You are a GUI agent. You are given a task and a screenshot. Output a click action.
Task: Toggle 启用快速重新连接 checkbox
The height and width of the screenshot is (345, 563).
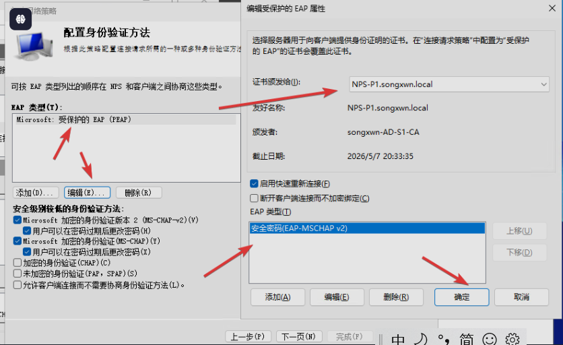click(254, 184)
